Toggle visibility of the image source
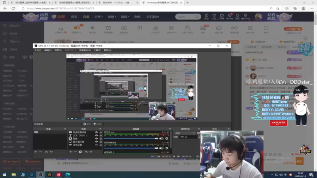The width and height of the screenshot is (317, 178). pyautogui.click(x=96, y=139)
